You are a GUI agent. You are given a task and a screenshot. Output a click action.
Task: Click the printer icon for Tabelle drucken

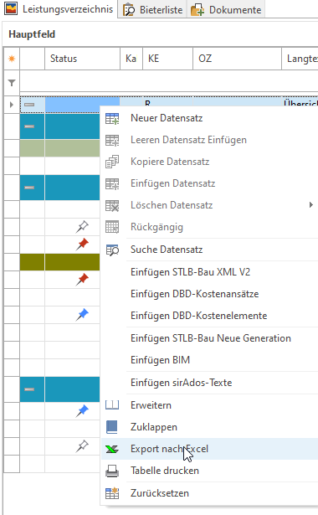[x=112, y=471]
